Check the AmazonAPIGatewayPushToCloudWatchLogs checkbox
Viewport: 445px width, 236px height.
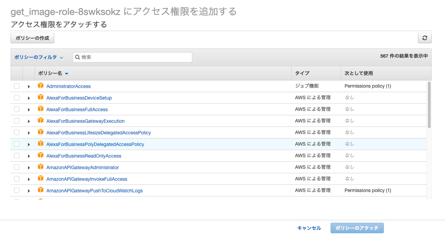(17, 190)
